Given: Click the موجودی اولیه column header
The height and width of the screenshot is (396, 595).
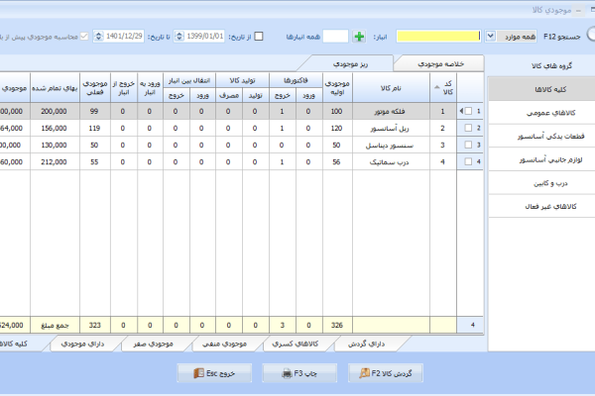Looking at the screenshot, I should point(337,87).
